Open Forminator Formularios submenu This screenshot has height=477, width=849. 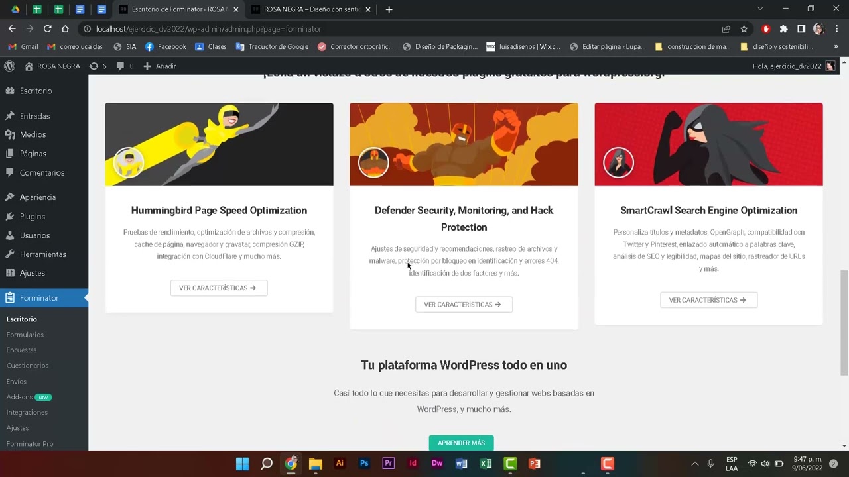click(x=25, y=335)
